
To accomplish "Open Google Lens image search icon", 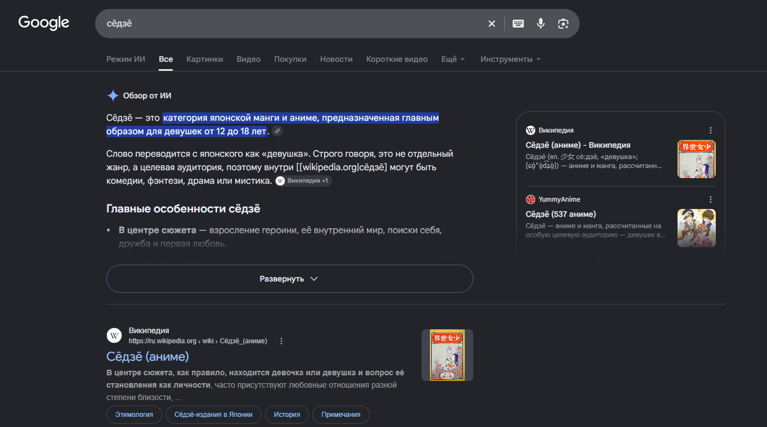I will click(563, 24).
